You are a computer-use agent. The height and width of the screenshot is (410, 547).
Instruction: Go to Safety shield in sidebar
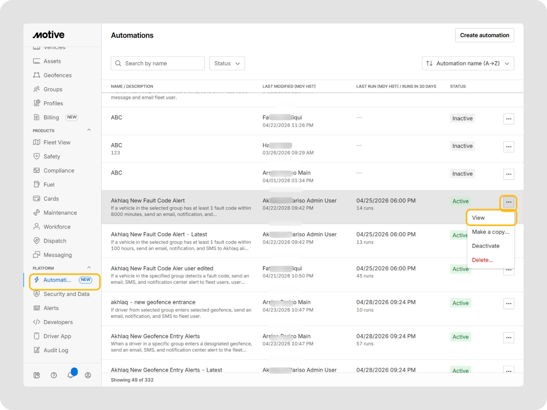pyautogui.click(x=52, y=156)
